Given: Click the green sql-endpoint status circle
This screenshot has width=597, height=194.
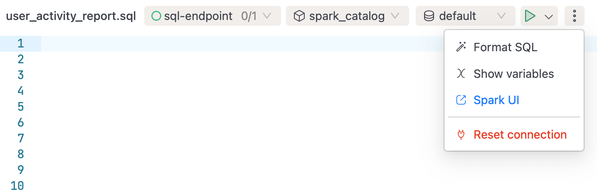Looking at the screenshot, I should [x=156, y=16].
